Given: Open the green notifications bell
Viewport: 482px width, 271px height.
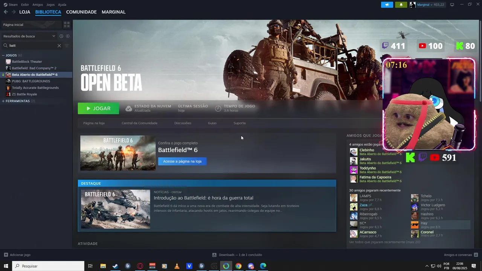Looking at the screenshot, I should (x=401, y=5).
